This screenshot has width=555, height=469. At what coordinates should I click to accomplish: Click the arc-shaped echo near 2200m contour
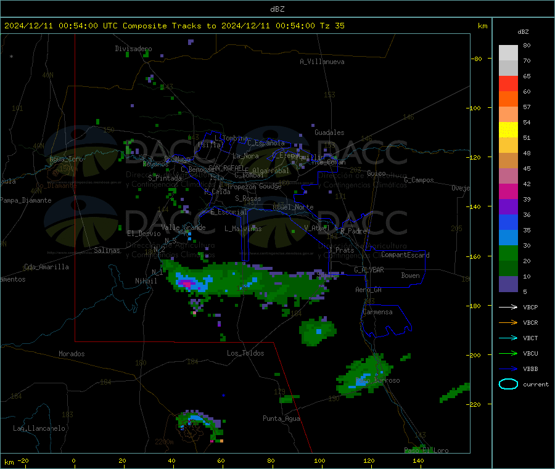pyautogui.click(x=200, y=424)
